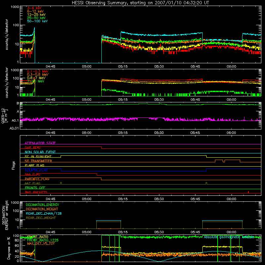The image size is (265, 265).
Task: Click the FRONT_RATIO_1225 legend label
Action: pyautogui.click(x=43, y=240)
